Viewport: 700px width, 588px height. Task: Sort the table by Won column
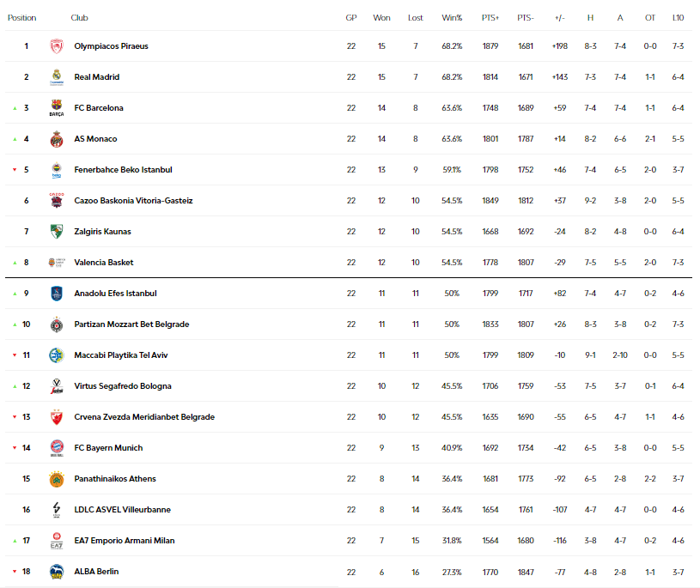381,17
